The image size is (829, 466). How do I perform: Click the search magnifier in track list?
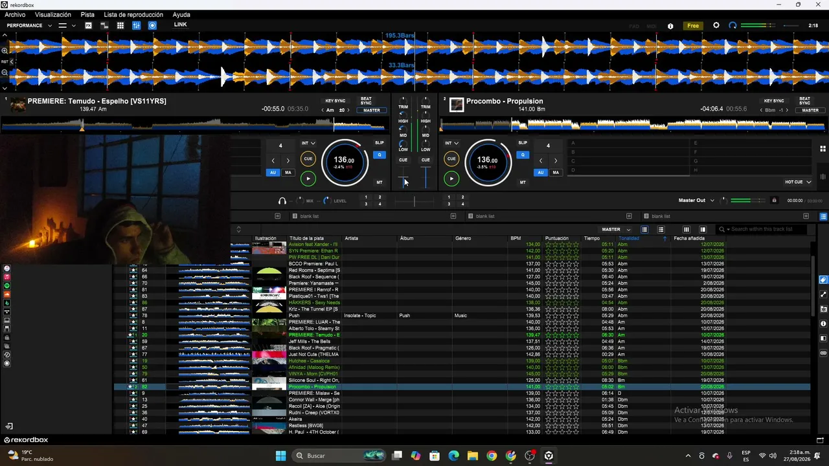[723, 229]
